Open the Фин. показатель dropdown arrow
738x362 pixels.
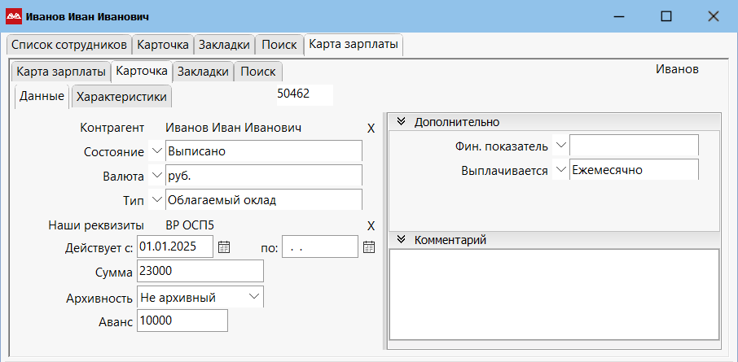pyautogui.click(x=560, y=146)
